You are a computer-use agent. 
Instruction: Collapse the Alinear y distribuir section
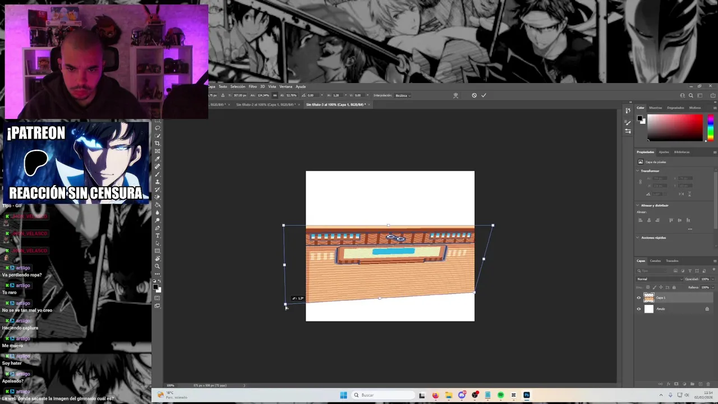coord(638,205)
